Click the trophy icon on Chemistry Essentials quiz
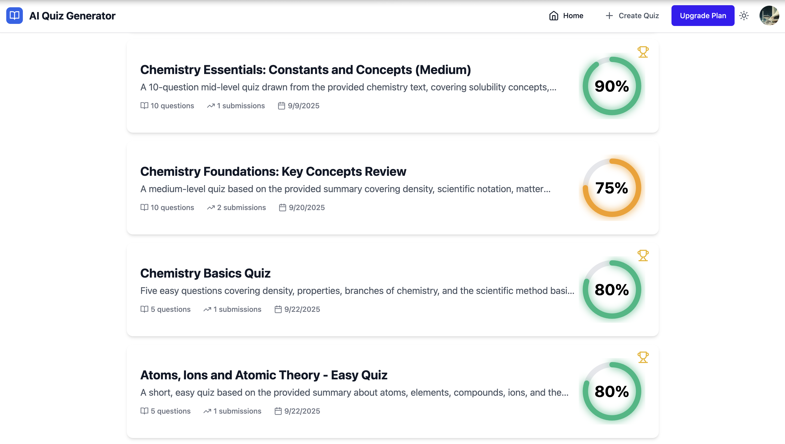Image resolution: width=785 pixels, height=444 pixels. [643, 52]
